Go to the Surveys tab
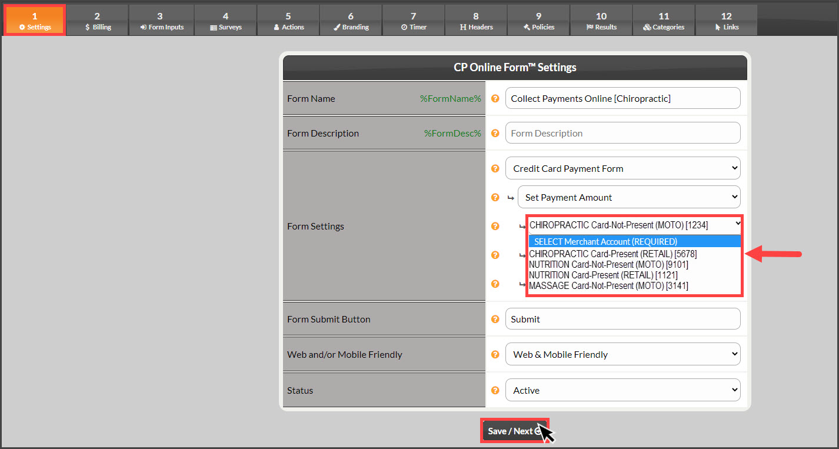 point(225,21)
